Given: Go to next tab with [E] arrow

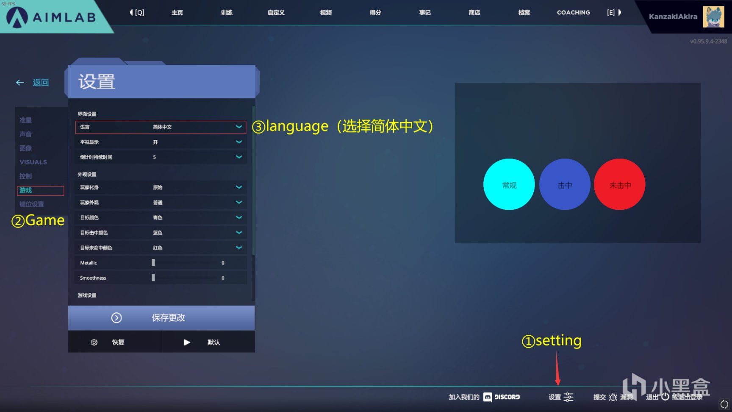Looking at the screenshot, I should click(x=614, y=13).
